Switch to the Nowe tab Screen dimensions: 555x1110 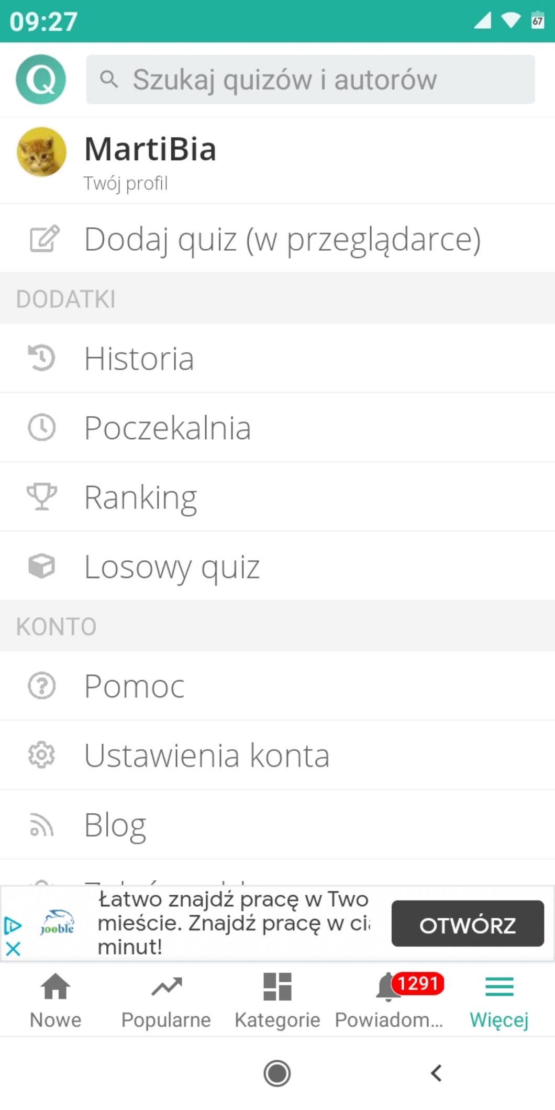pos(56,1000)
